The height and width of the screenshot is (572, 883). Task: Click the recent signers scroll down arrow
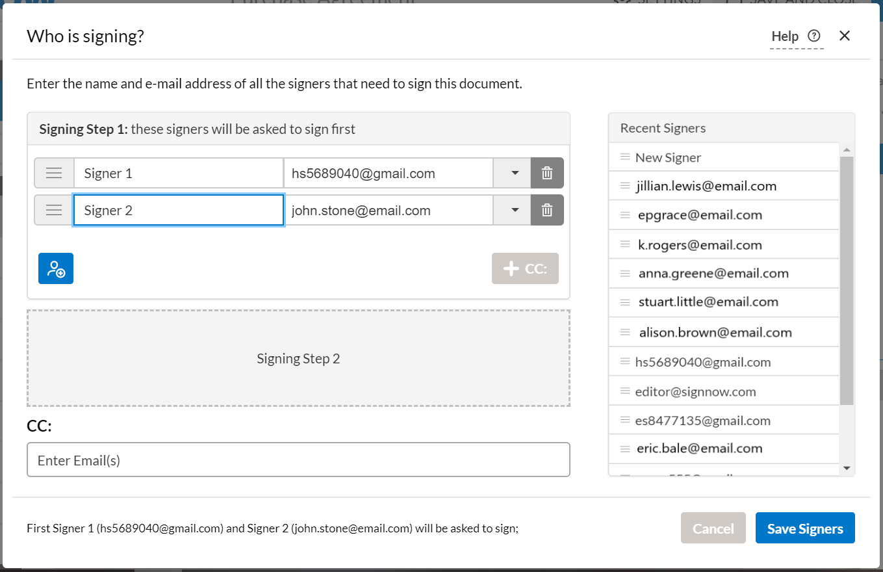(x=846, y=468)
